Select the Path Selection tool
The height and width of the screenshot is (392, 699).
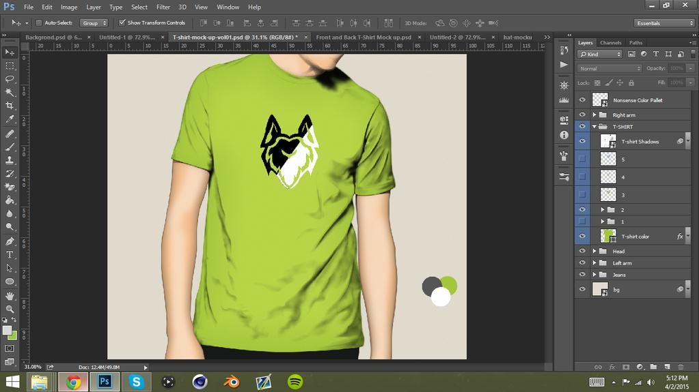coord(10,268)
